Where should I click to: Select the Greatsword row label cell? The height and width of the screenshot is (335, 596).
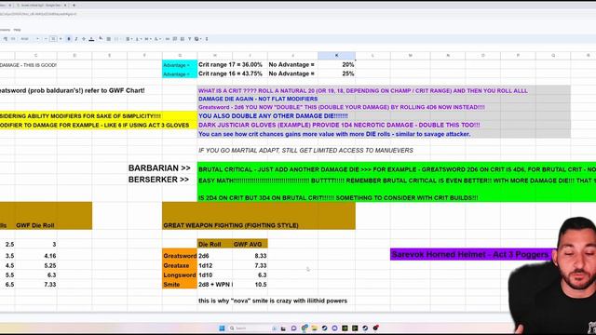click(180, 256)
